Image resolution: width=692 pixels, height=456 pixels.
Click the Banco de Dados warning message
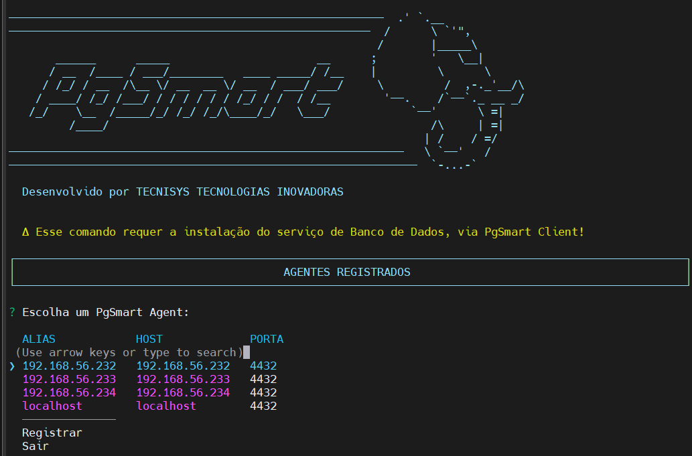[303, 232]
